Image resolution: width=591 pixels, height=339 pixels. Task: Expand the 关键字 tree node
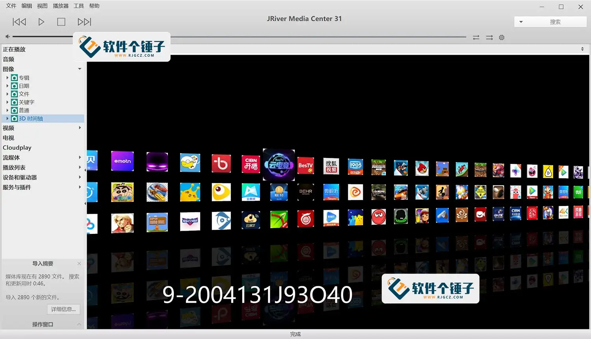tap(7, 102)
